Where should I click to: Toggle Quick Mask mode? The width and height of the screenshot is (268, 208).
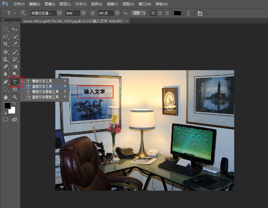click(x=6, y=119)
